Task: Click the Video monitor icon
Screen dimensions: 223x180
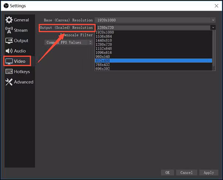Action: tap(9, 61)
